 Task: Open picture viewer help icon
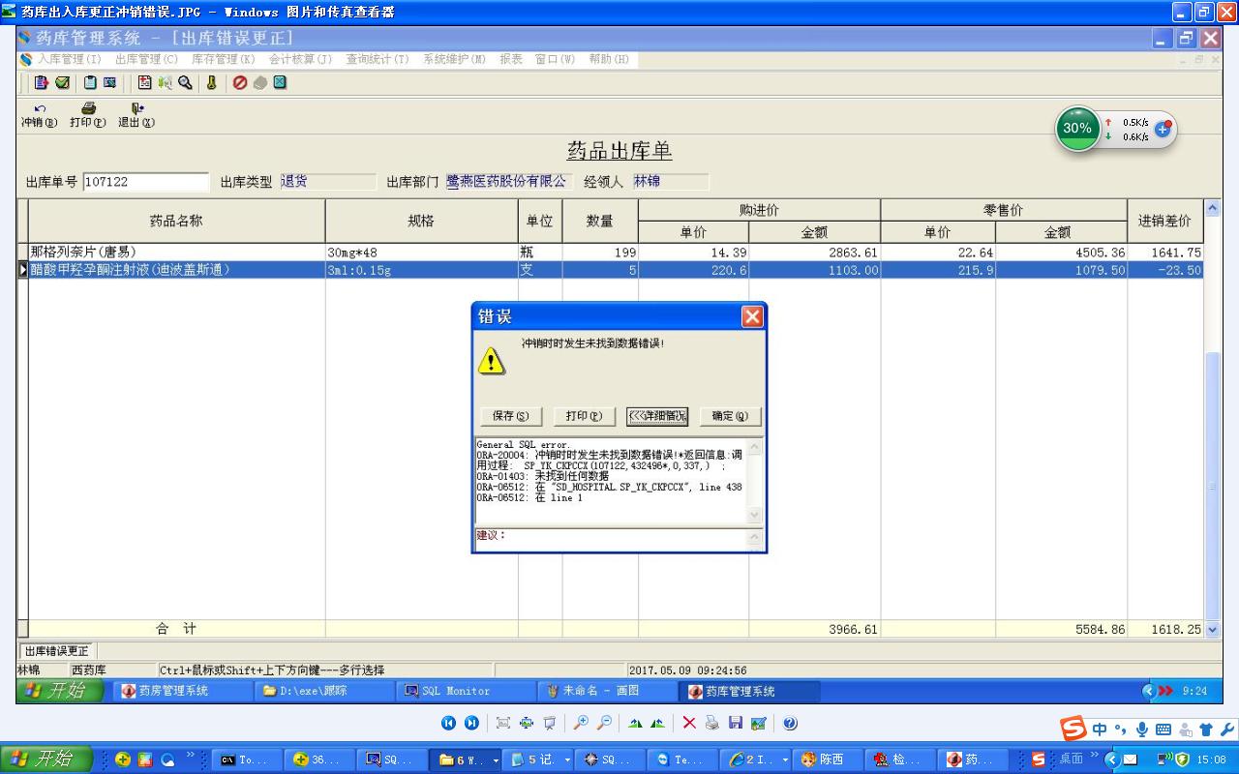click(x=790, y=723)
